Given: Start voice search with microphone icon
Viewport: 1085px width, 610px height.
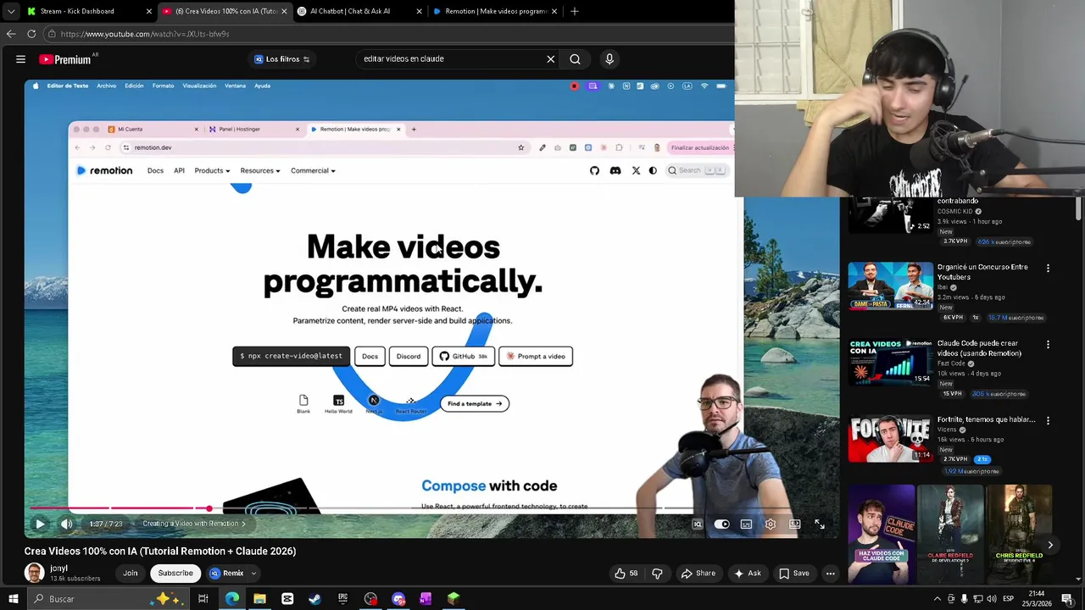Looking at the screenshot, I should click(609, 59).
